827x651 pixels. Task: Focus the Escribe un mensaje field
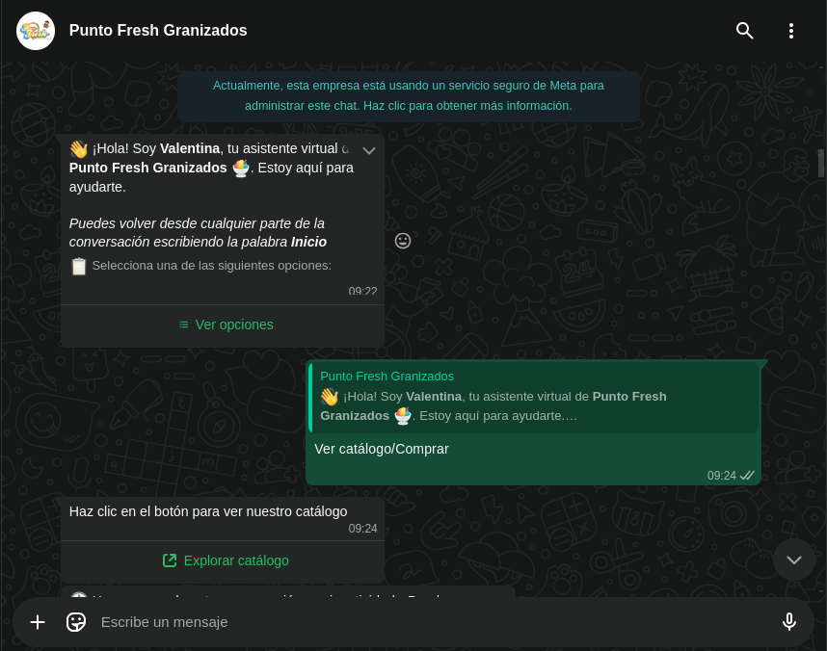point(424,622)
